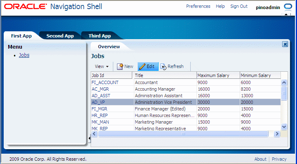Click the 13000 minimum salary cell
The image size is (297, 164).
pyautogui.click(x=260, y=96)
